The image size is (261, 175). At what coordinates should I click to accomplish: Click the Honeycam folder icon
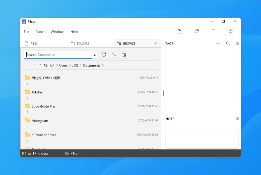point(27,120)
